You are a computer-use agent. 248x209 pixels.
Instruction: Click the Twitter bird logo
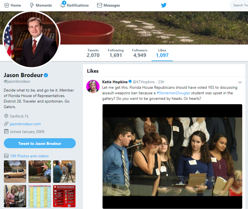pos(164,5)
